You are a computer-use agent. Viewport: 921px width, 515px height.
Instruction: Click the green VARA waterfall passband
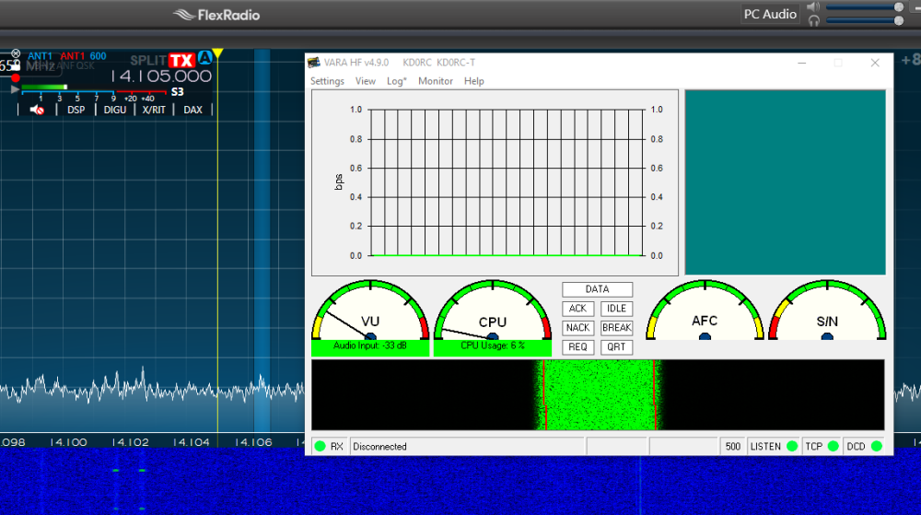pyautogui.click(x=600, y=394)
